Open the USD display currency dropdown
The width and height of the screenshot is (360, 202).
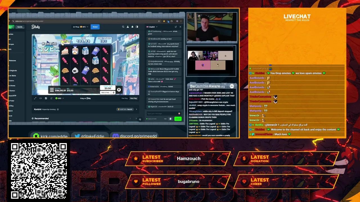pos(60,98)
